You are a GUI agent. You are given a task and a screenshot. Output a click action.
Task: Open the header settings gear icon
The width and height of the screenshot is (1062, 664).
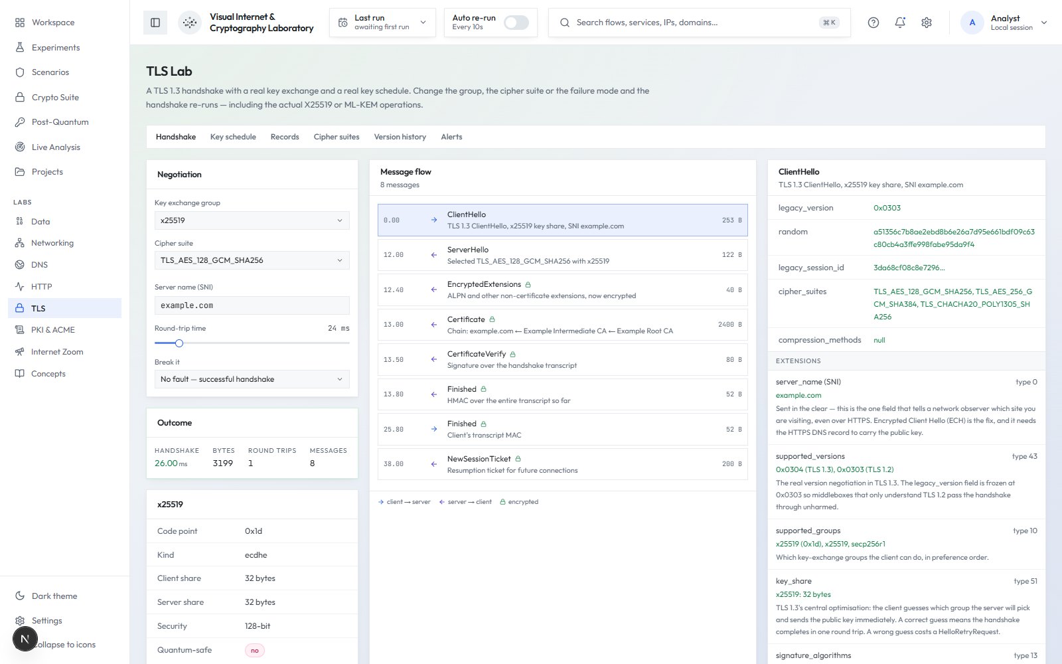coord(927,23)
